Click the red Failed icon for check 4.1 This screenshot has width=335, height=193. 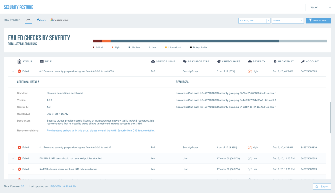click(x=19, y=147)
